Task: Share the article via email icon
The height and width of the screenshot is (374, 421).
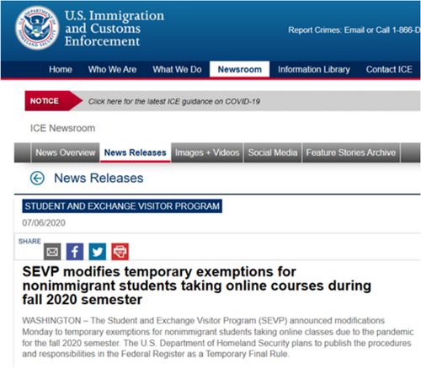Action: pos(52,251)
